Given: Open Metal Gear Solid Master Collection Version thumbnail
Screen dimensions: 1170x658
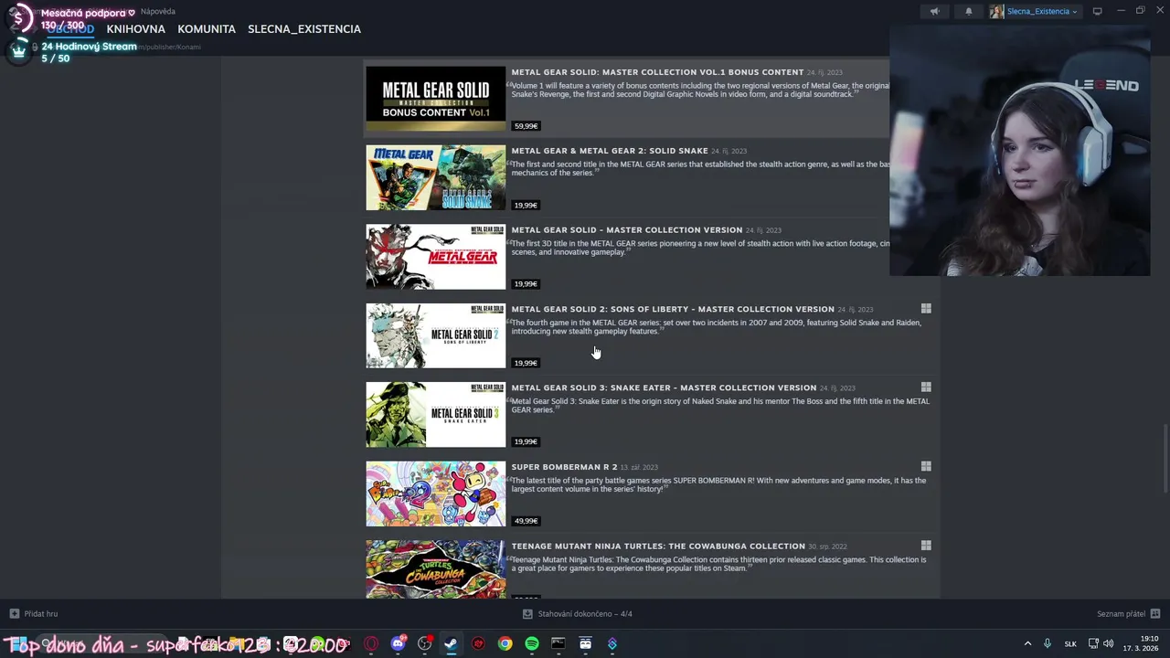Looking at the screenshot, I should [435, 257].
